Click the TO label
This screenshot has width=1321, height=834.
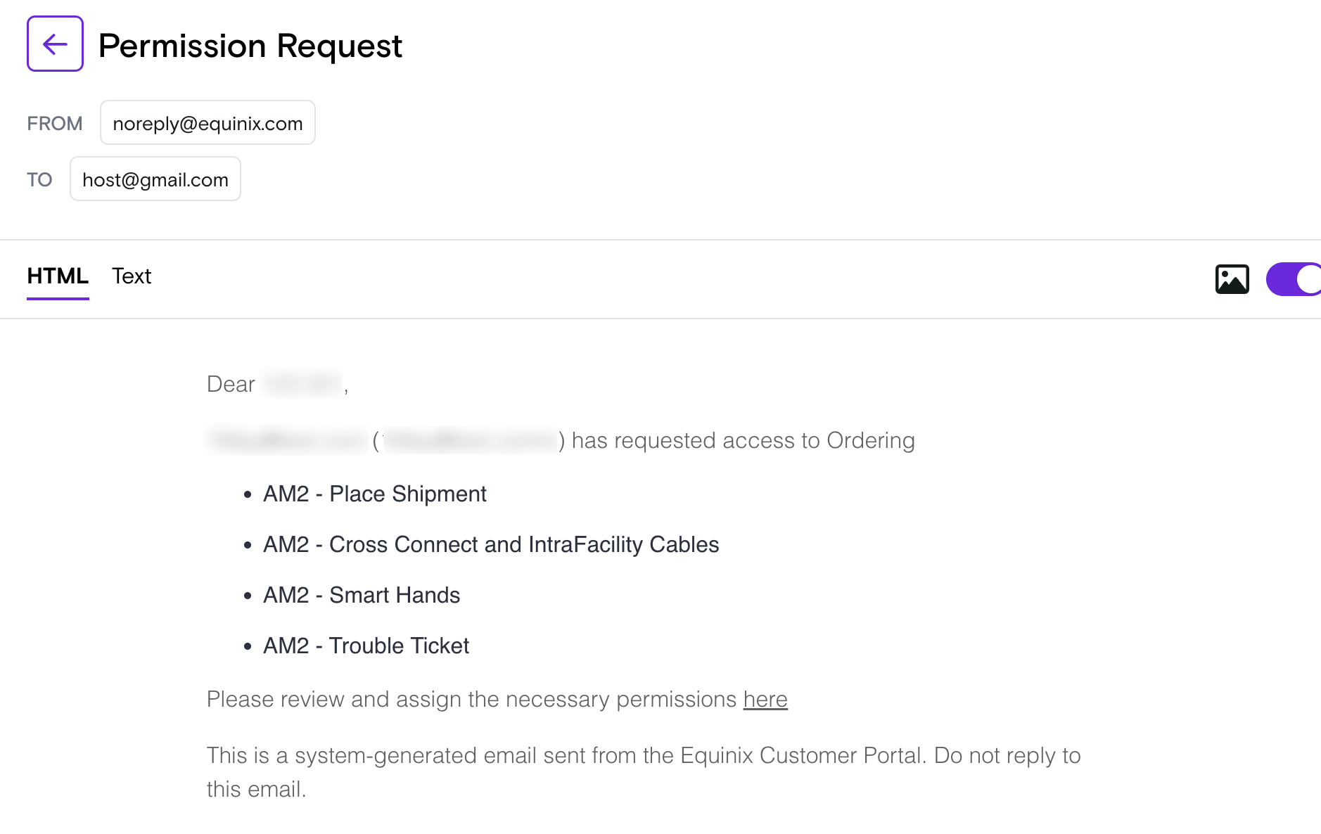39,179
